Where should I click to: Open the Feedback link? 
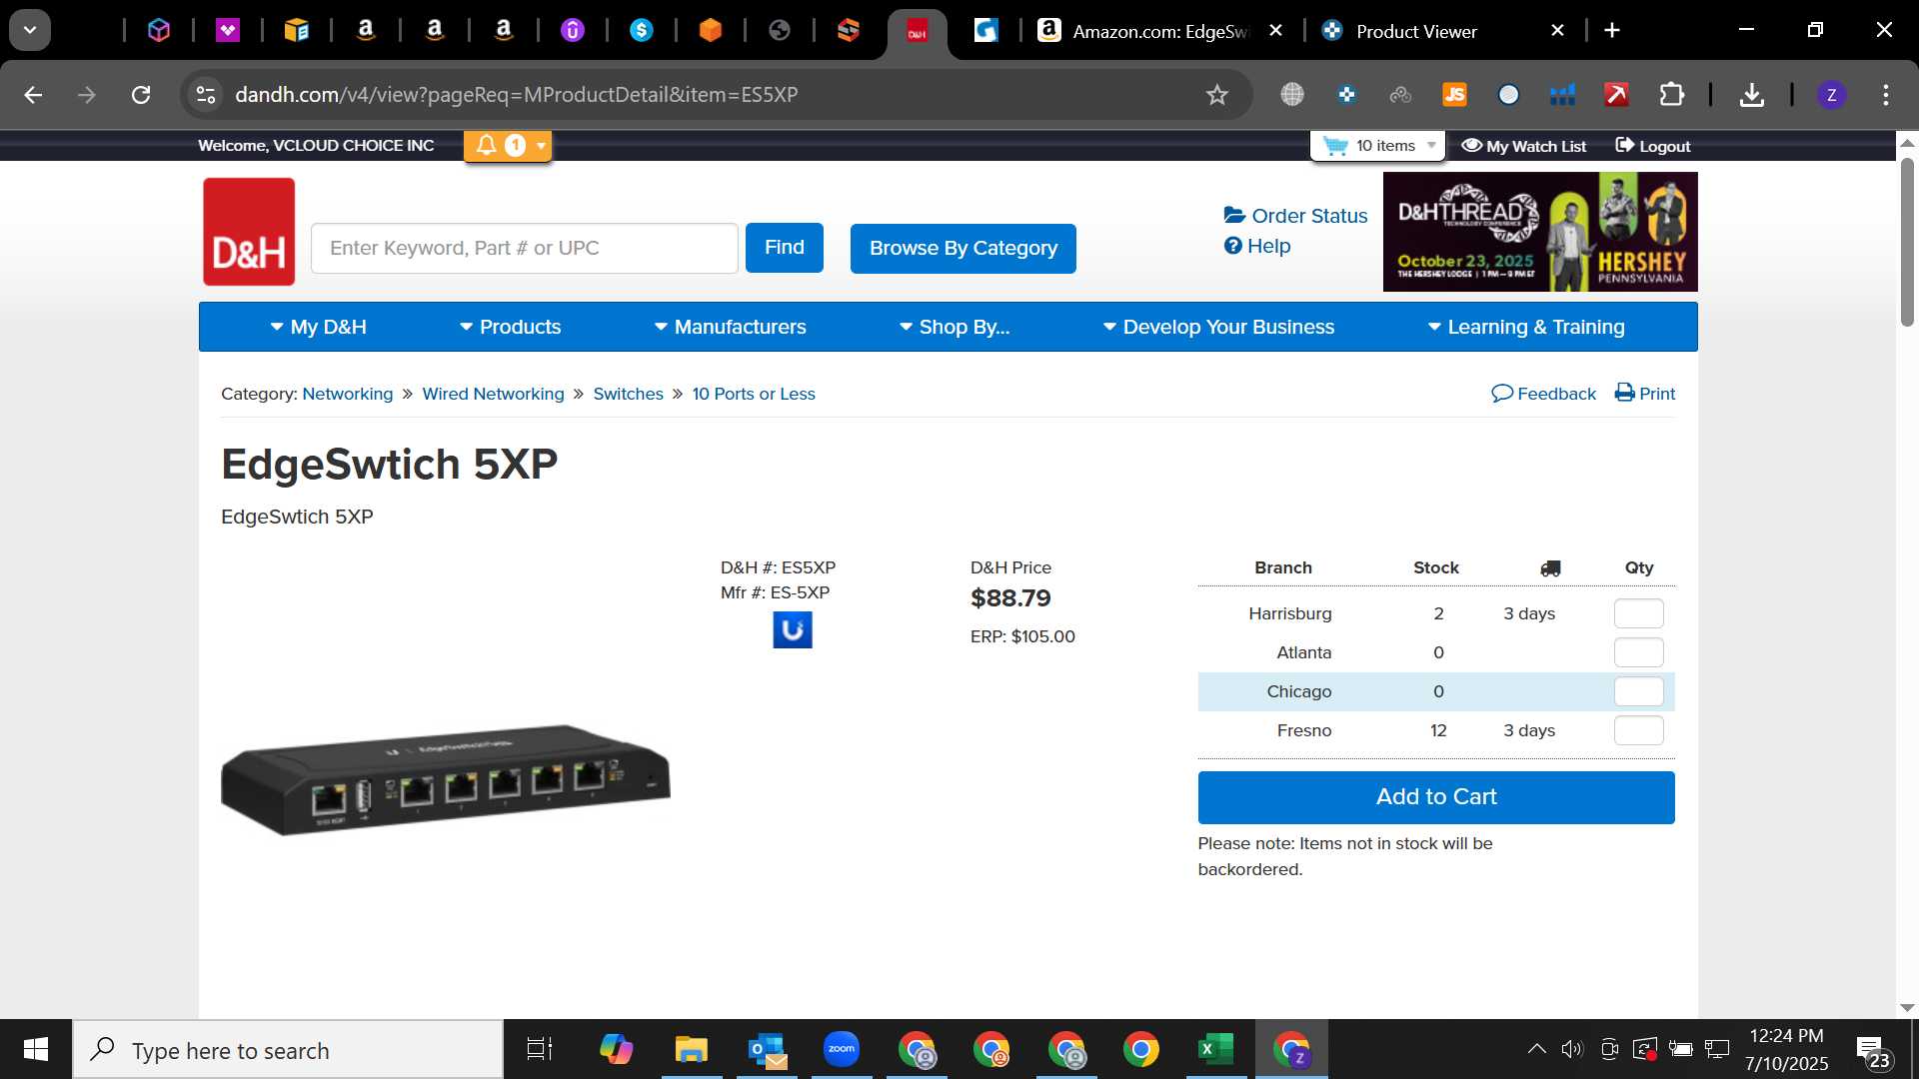point(1543,394)
